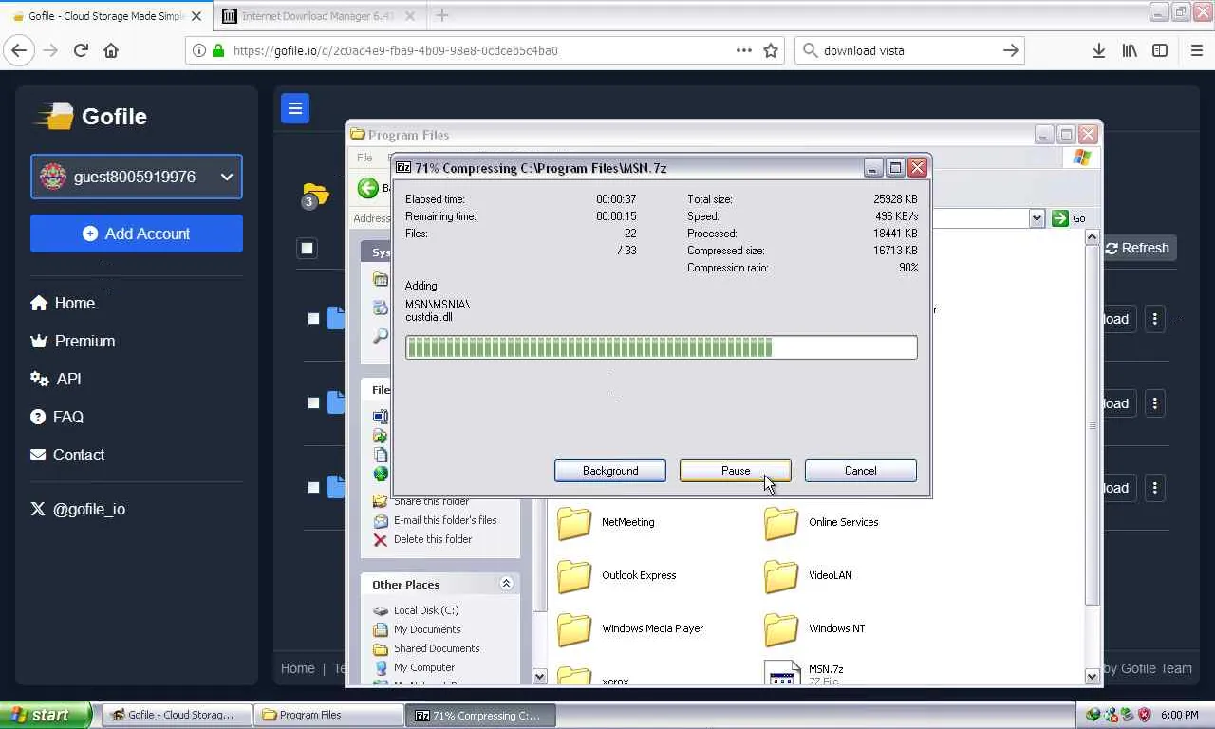
Task: Select the Windows NT folder
Action: (x=814, y=628)
